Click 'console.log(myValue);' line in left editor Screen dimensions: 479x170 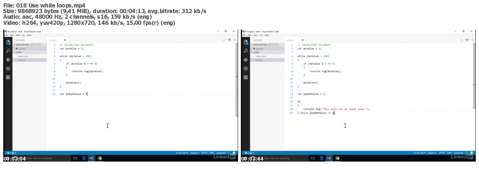pos(87,71)
